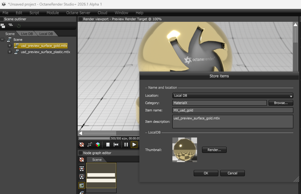Click the viewport horizontal scrollbar thumb
Screen dimensions: 301x194
[128, 133]
